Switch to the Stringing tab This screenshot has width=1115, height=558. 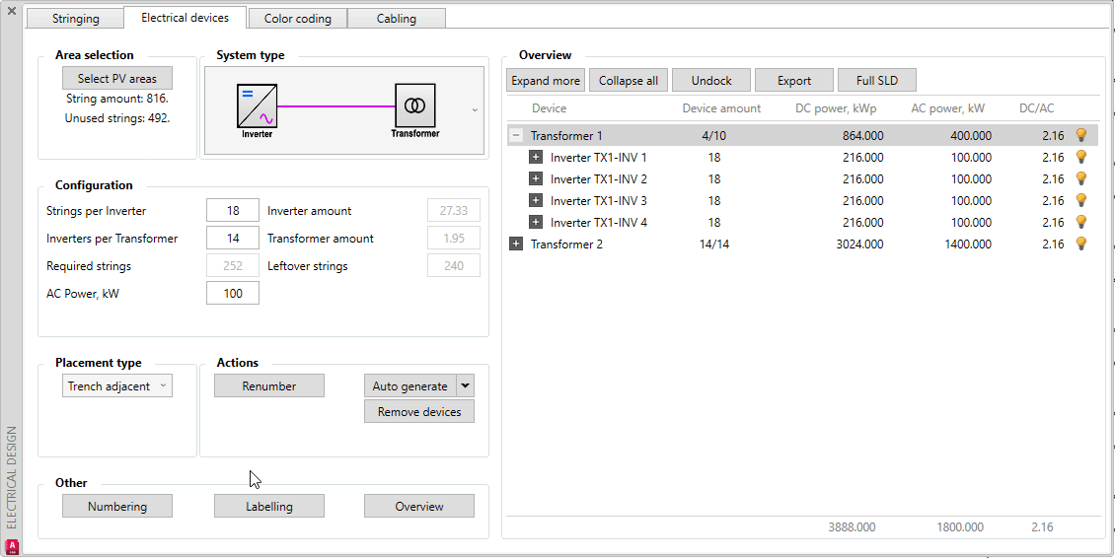(75, 19)
